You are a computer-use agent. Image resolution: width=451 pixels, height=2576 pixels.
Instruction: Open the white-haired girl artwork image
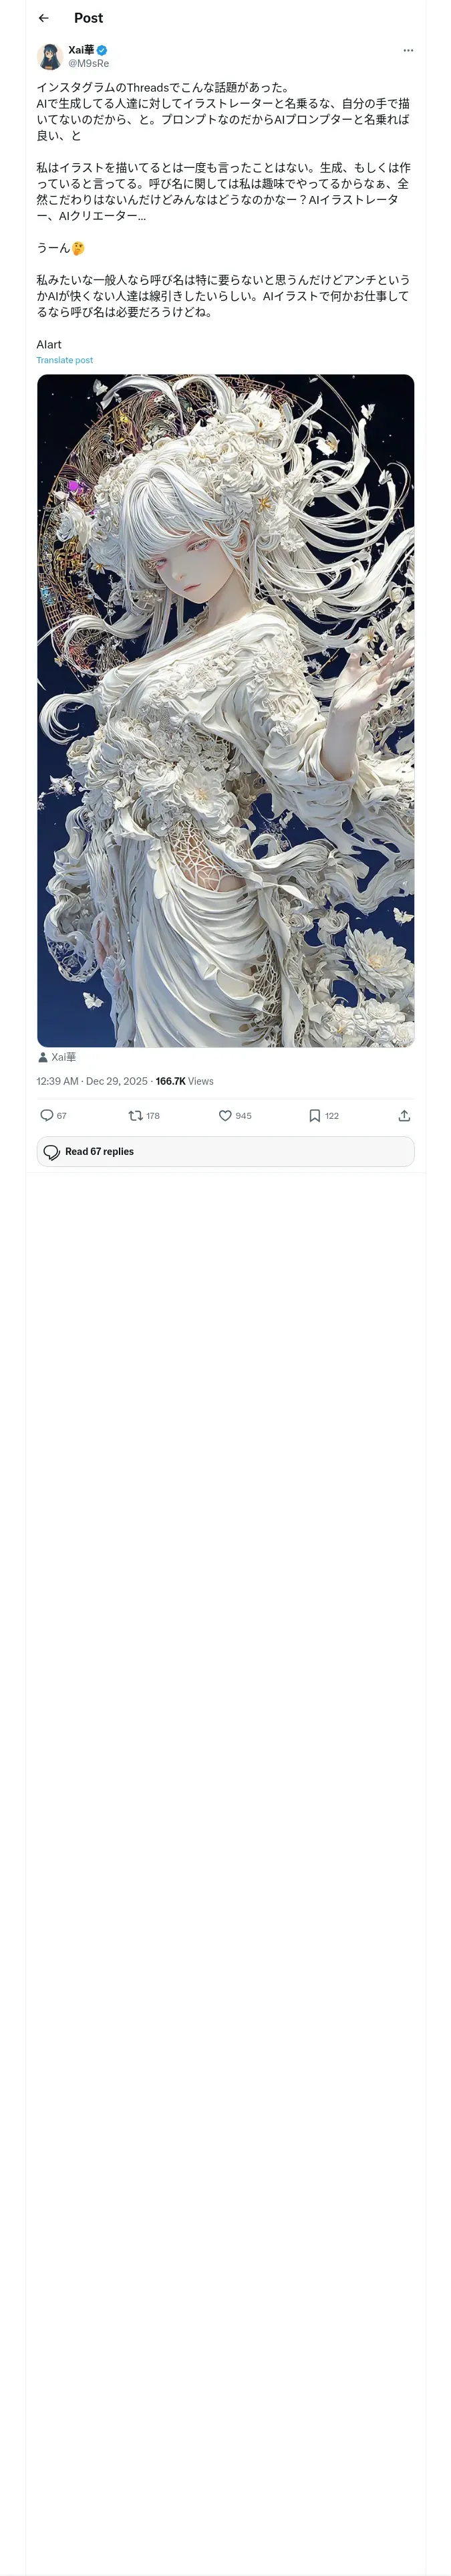225,710
